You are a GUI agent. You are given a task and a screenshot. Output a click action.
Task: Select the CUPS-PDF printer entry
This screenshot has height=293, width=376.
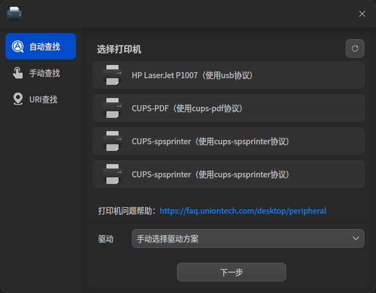click(x=229, y=108)
